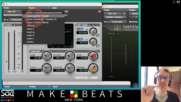Click the red Gain knob
181x102 pixels.
coord(93,56)
